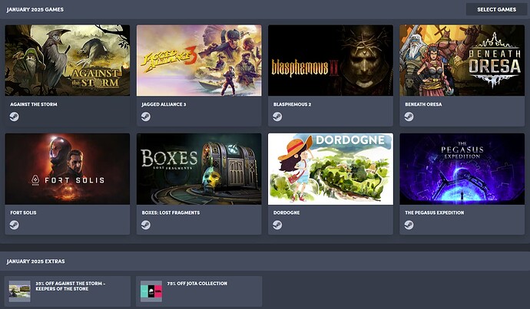Click the 'Beneath Oresa' title text
Viewport: 530px width, 309px height.
click(x=423, y=104)
